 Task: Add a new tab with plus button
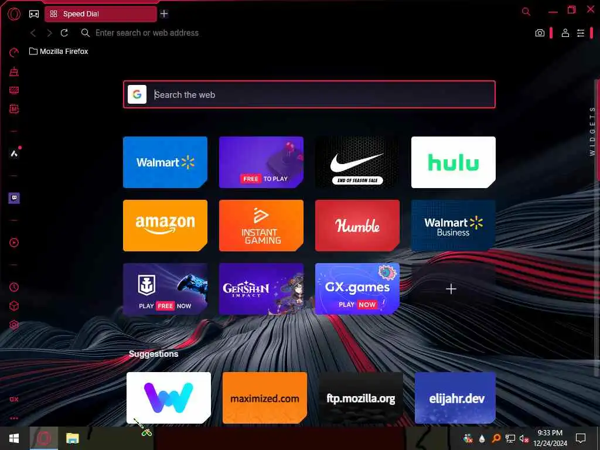pyautogui.click(x=164, y=14)
